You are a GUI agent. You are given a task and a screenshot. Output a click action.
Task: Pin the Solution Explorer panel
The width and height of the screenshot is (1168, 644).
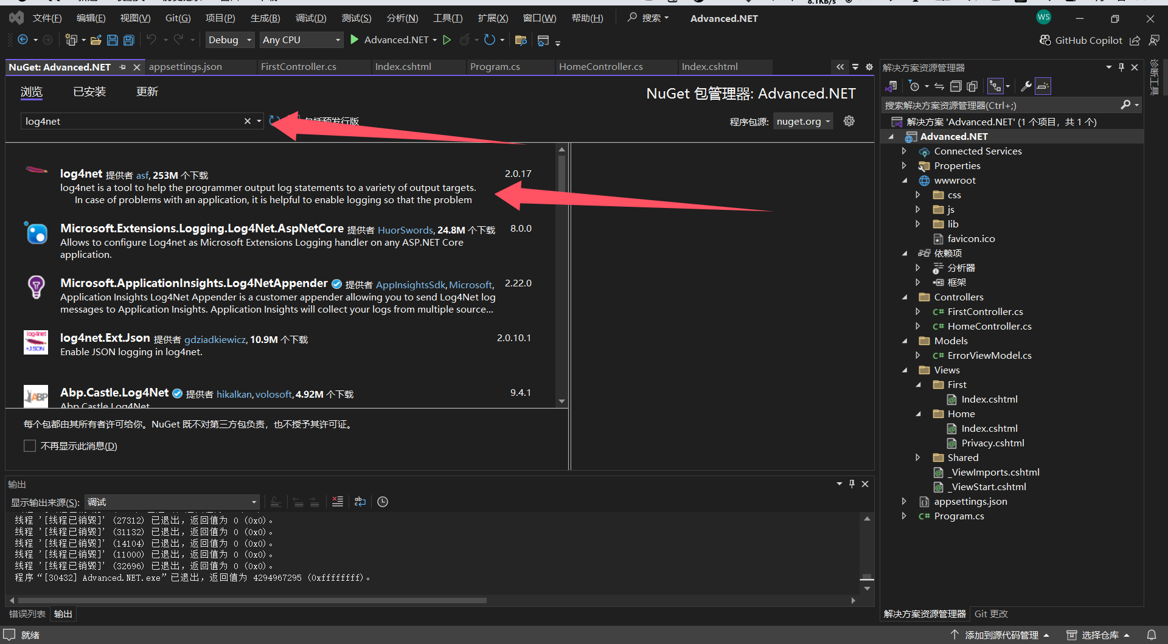point(1121,68)
